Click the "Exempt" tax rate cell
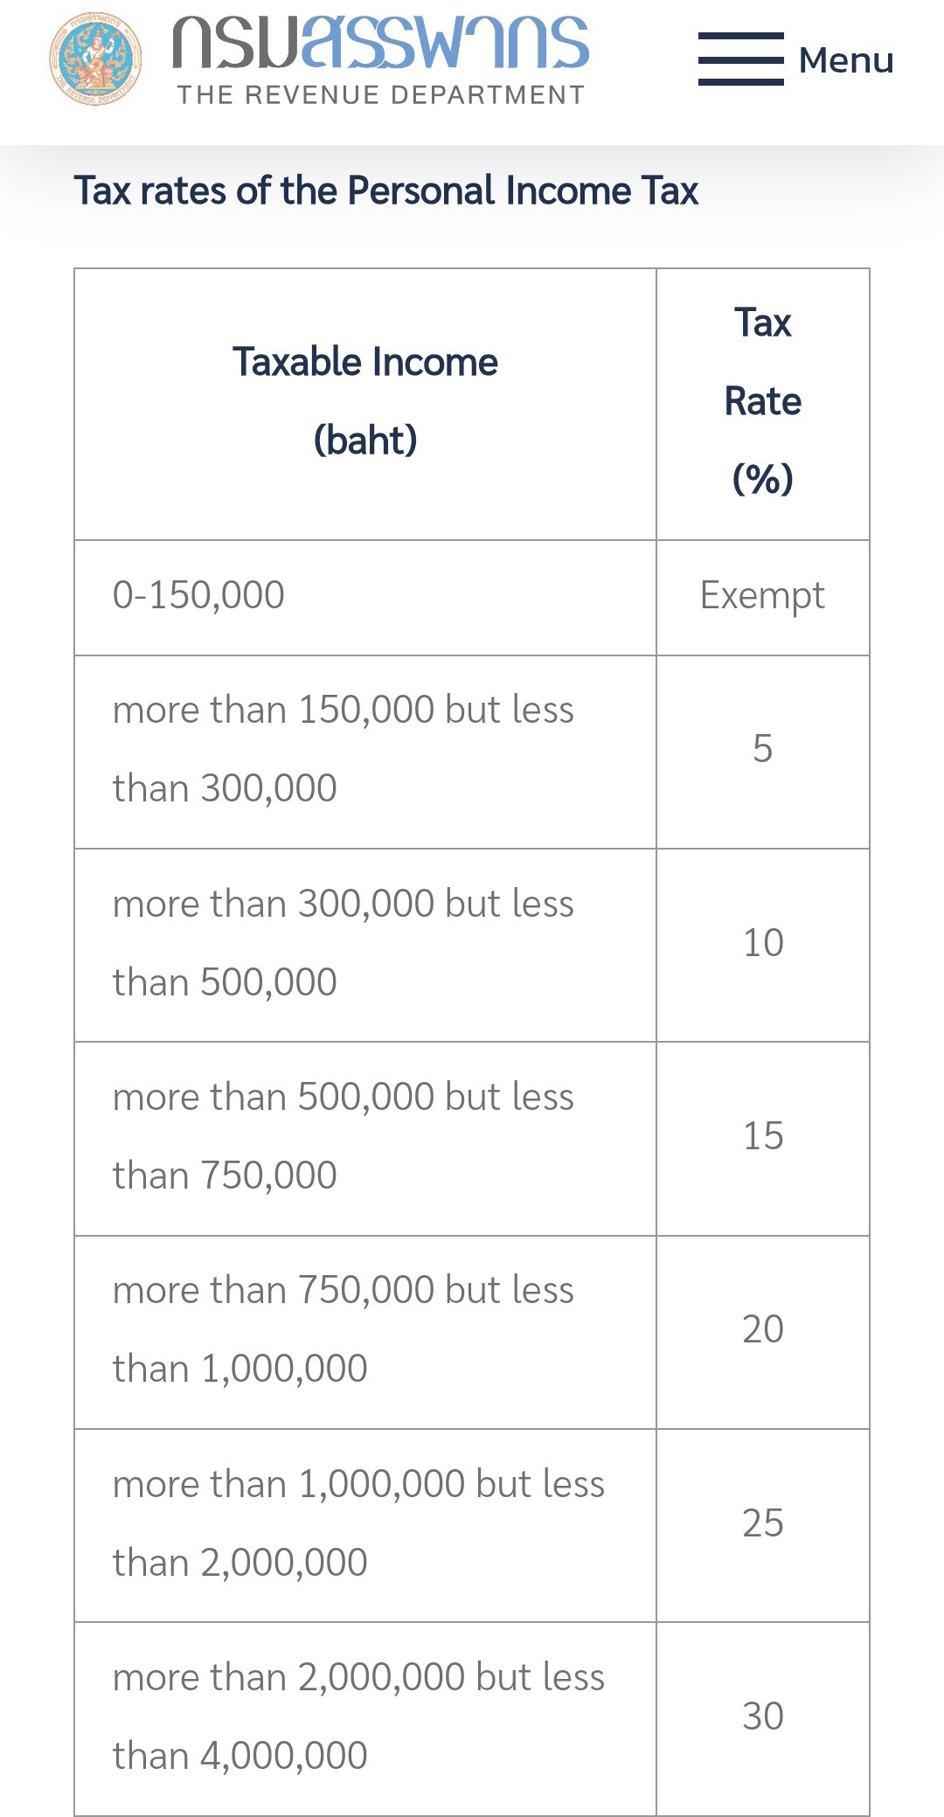Screen dimensions: 944x1817 pos(762,595)
